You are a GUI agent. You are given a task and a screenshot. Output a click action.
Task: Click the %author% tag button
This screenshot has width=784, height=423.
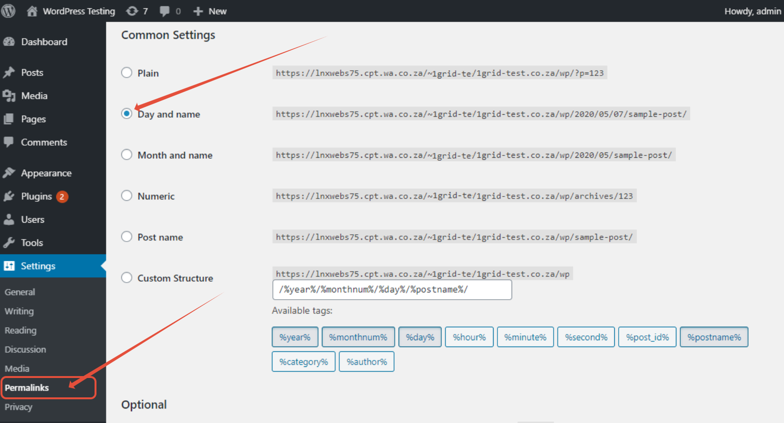pos(367,362)
